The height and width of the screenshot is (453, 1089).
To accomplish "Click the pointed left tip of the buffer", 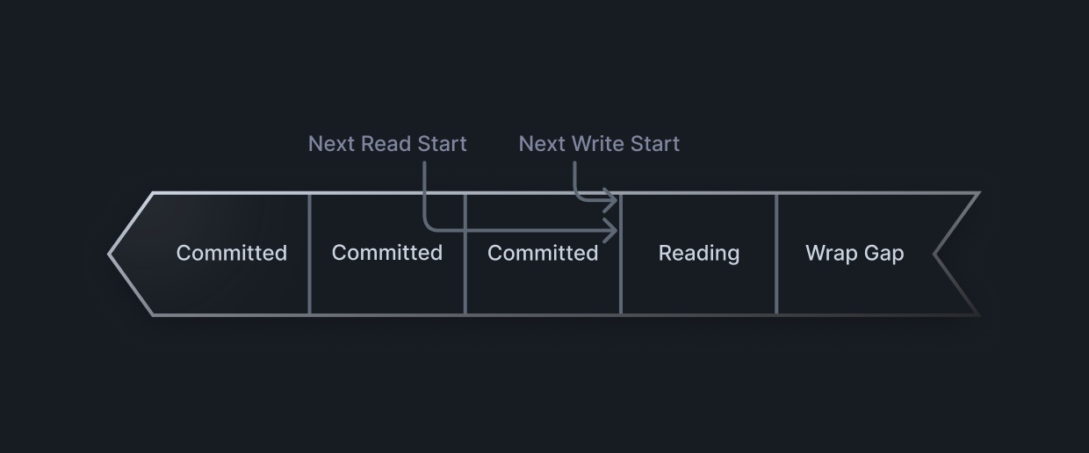I will tap(111, 255).
